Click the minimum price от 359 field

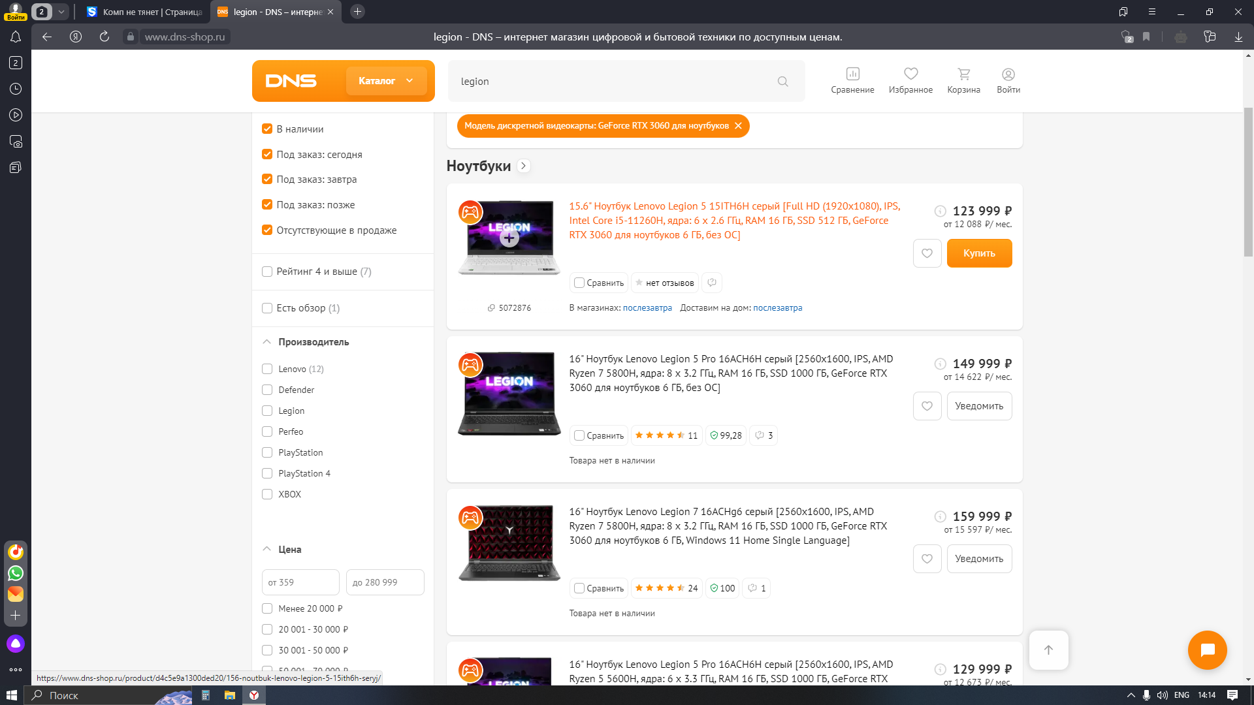point(300,582)
